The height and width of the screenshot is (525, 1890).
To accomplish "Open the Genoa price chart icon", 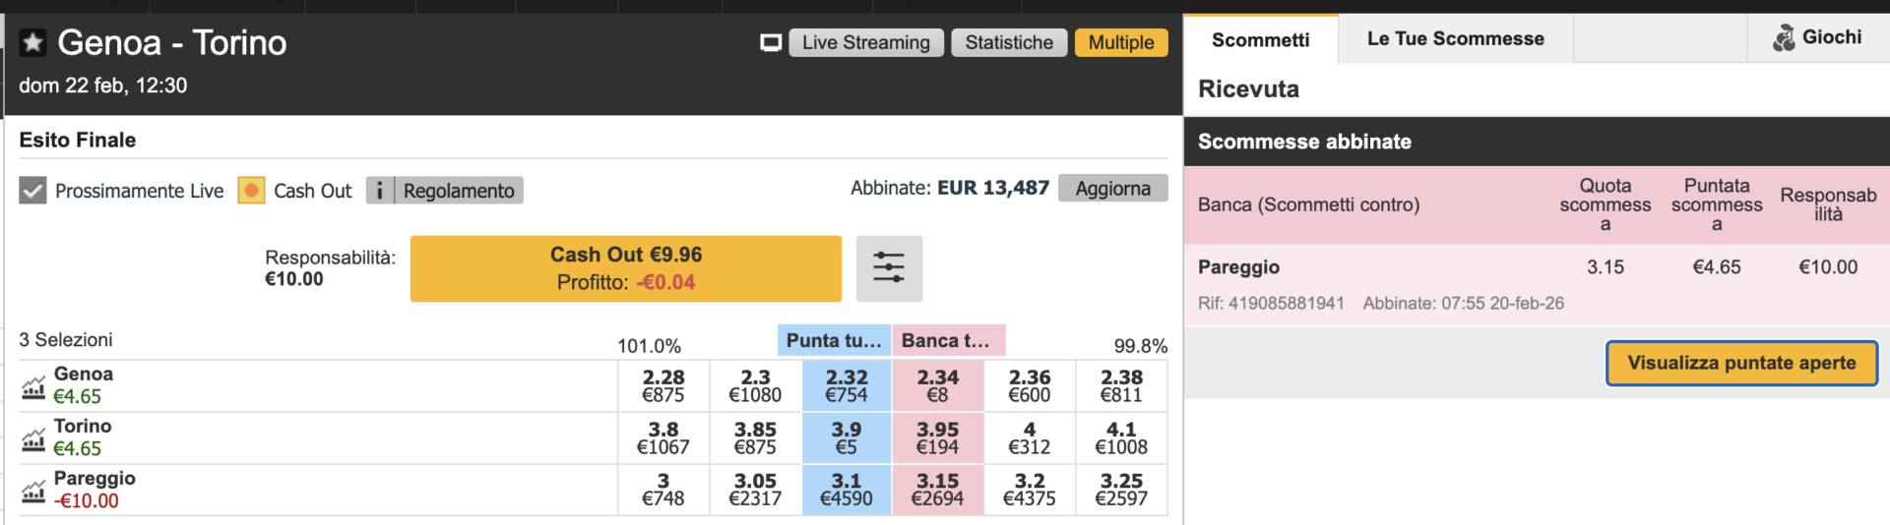I will pos(33,387).
